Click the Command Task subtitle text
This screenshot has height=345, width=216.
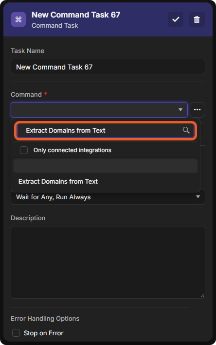pyautogui.click(x=55, y=26)
